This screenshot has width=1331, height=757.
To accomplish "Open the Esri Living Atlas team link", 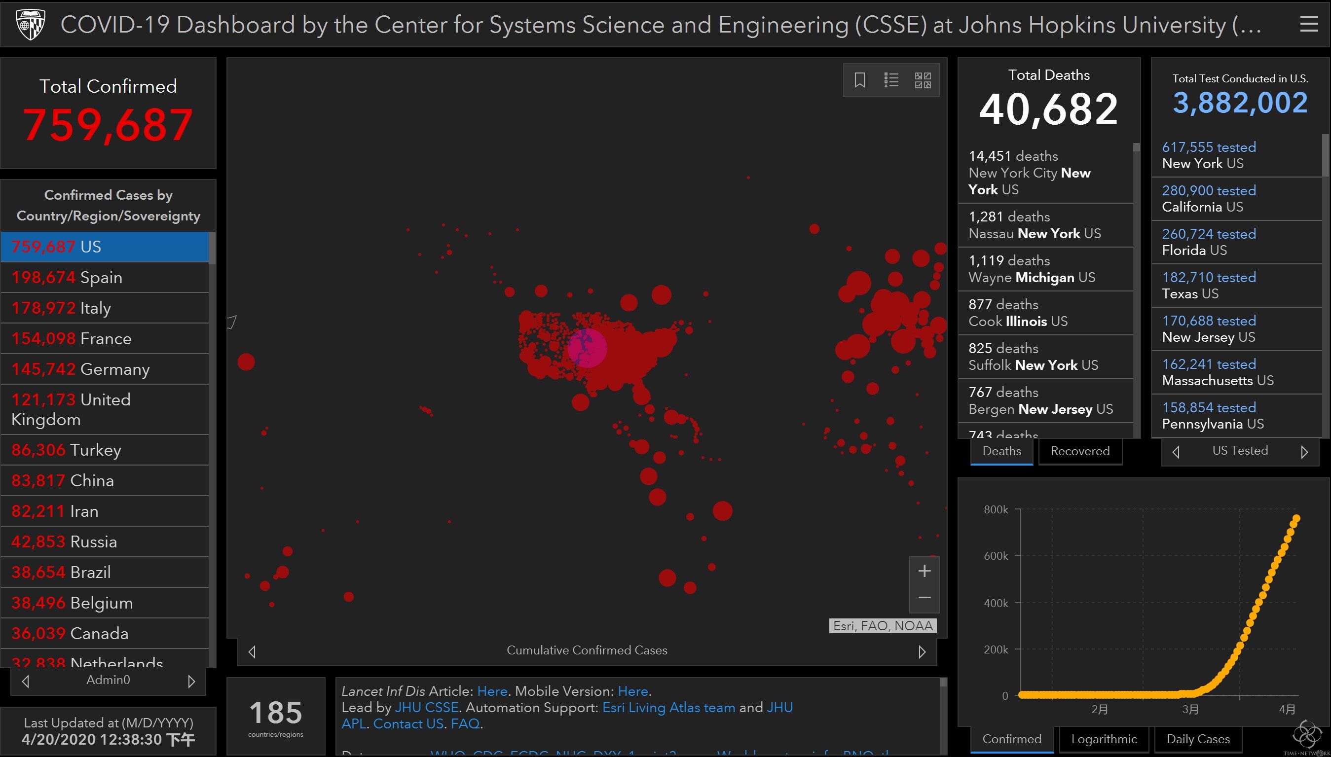I will click(668, 708).
